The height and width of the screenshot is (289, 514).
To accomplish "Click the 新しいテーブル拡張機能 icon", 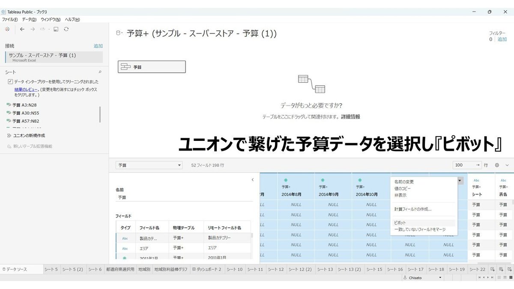I will click(x=9, y=146).
